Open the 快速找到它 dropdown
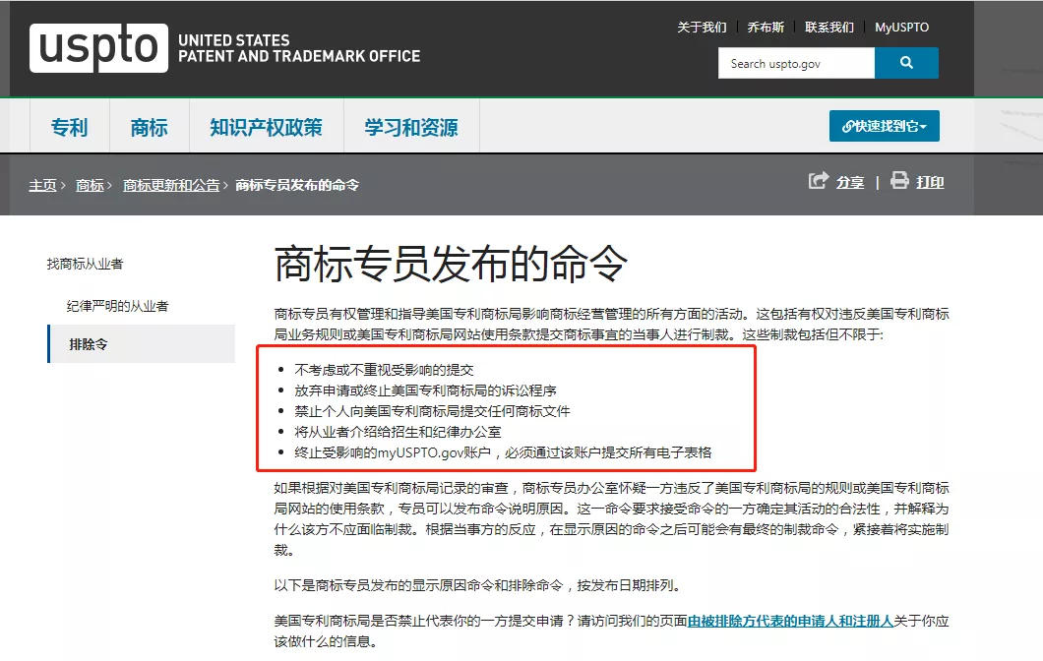This screenshot has width=1043, height=661. (884, 126)
